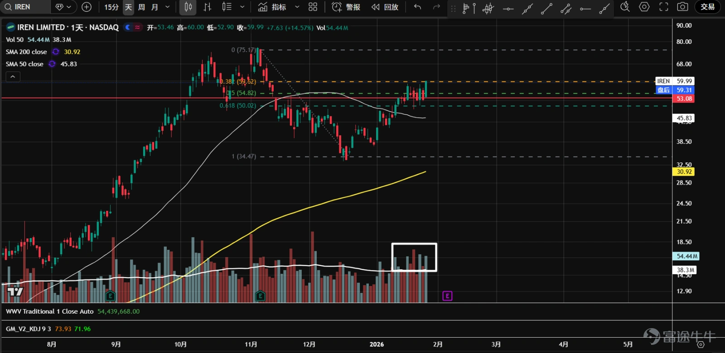Open the quick search lightning icon

pos(625,7)
